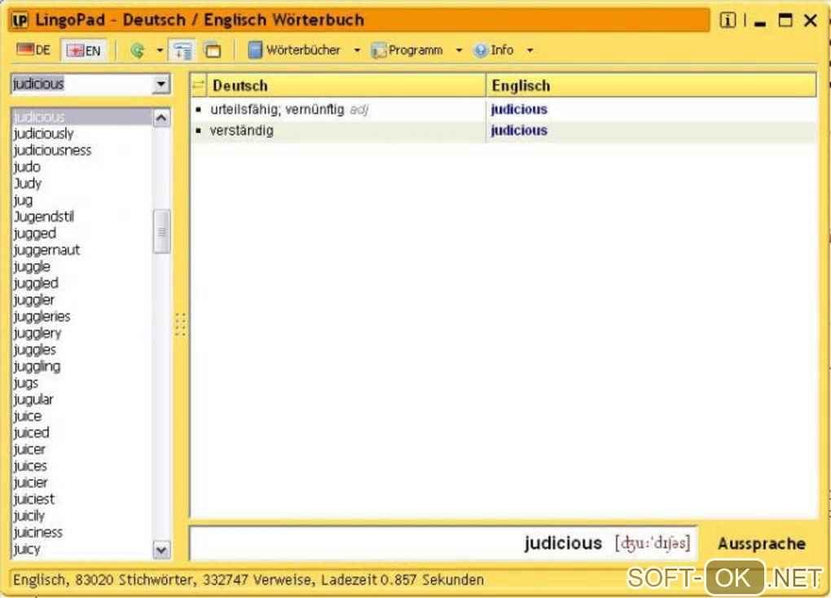Switch search language to DE
831x598 pixels.
click(33, 51)
